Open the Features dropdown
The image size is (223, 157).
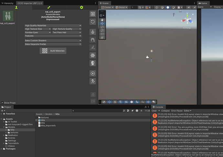tap(53, 36)
